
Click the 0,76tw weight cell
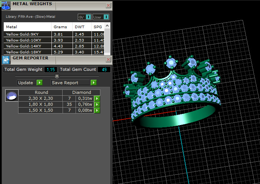(x=85, y=105)
